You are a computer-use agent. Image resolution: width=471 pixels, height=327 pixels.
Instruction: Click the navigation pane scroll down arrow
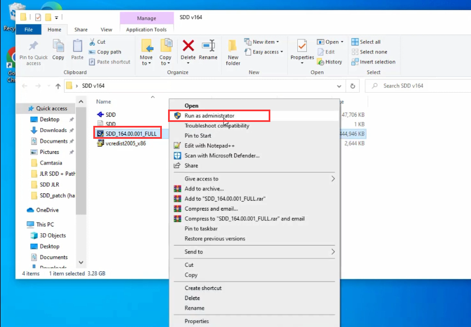(81, 262)
